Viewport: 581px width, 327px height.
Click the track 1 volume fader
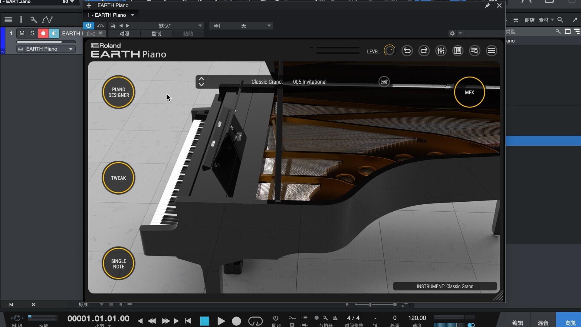[x=46, y=42]
